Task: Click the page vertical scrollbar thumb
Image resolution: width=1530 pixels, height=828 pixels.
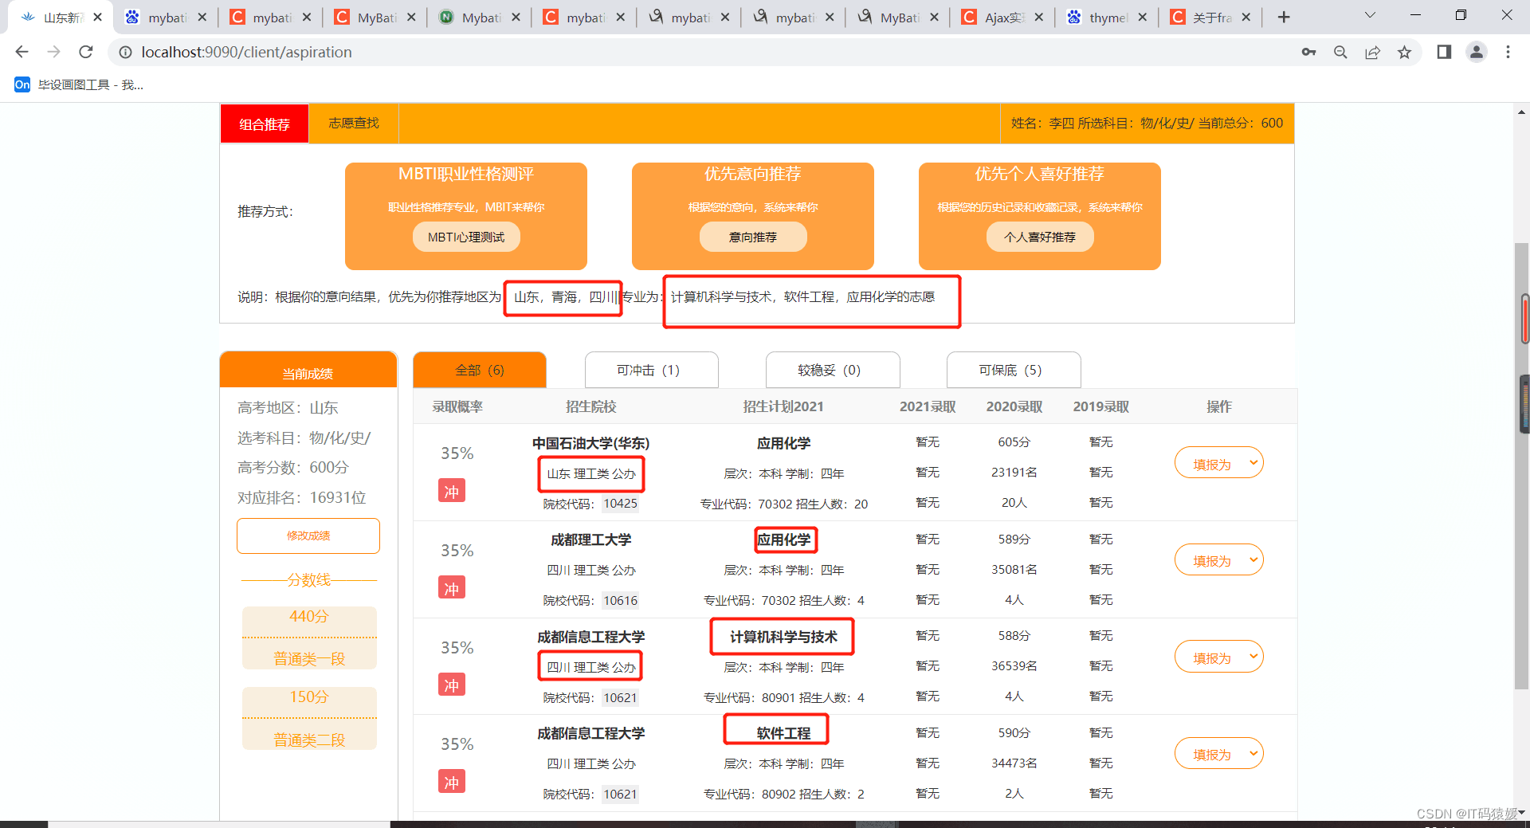Action: click(1521, 466)
